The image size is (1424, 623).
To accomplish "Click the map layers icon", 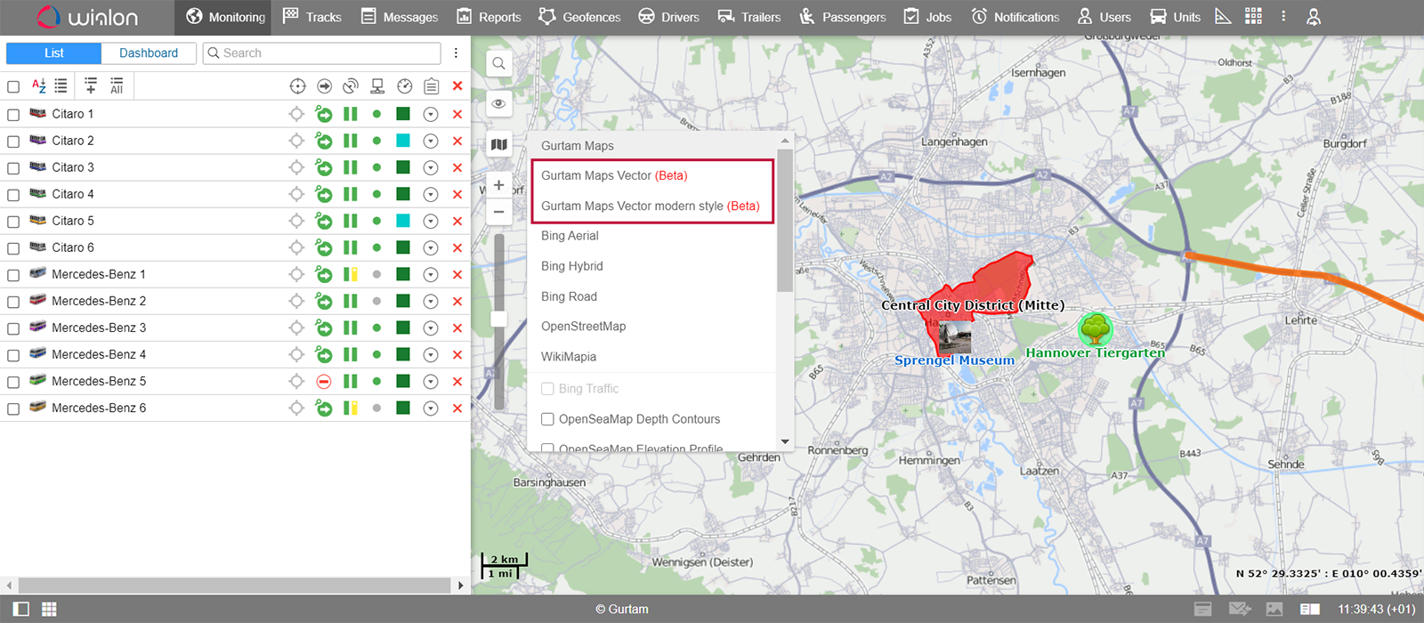I will point(498,144).
